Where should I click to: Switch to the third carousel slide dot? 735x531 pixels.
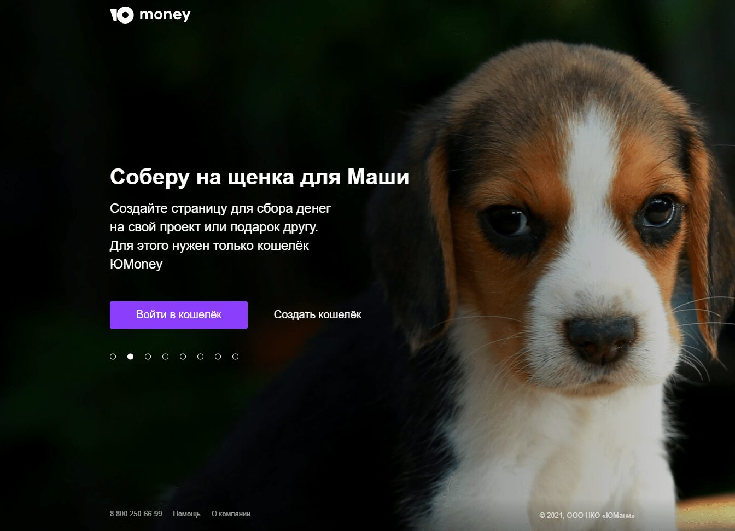pyautogui.click(x=148, y=357)
